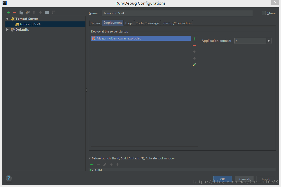
Task: Edit before launch task pencil
Action: (105, 165)
